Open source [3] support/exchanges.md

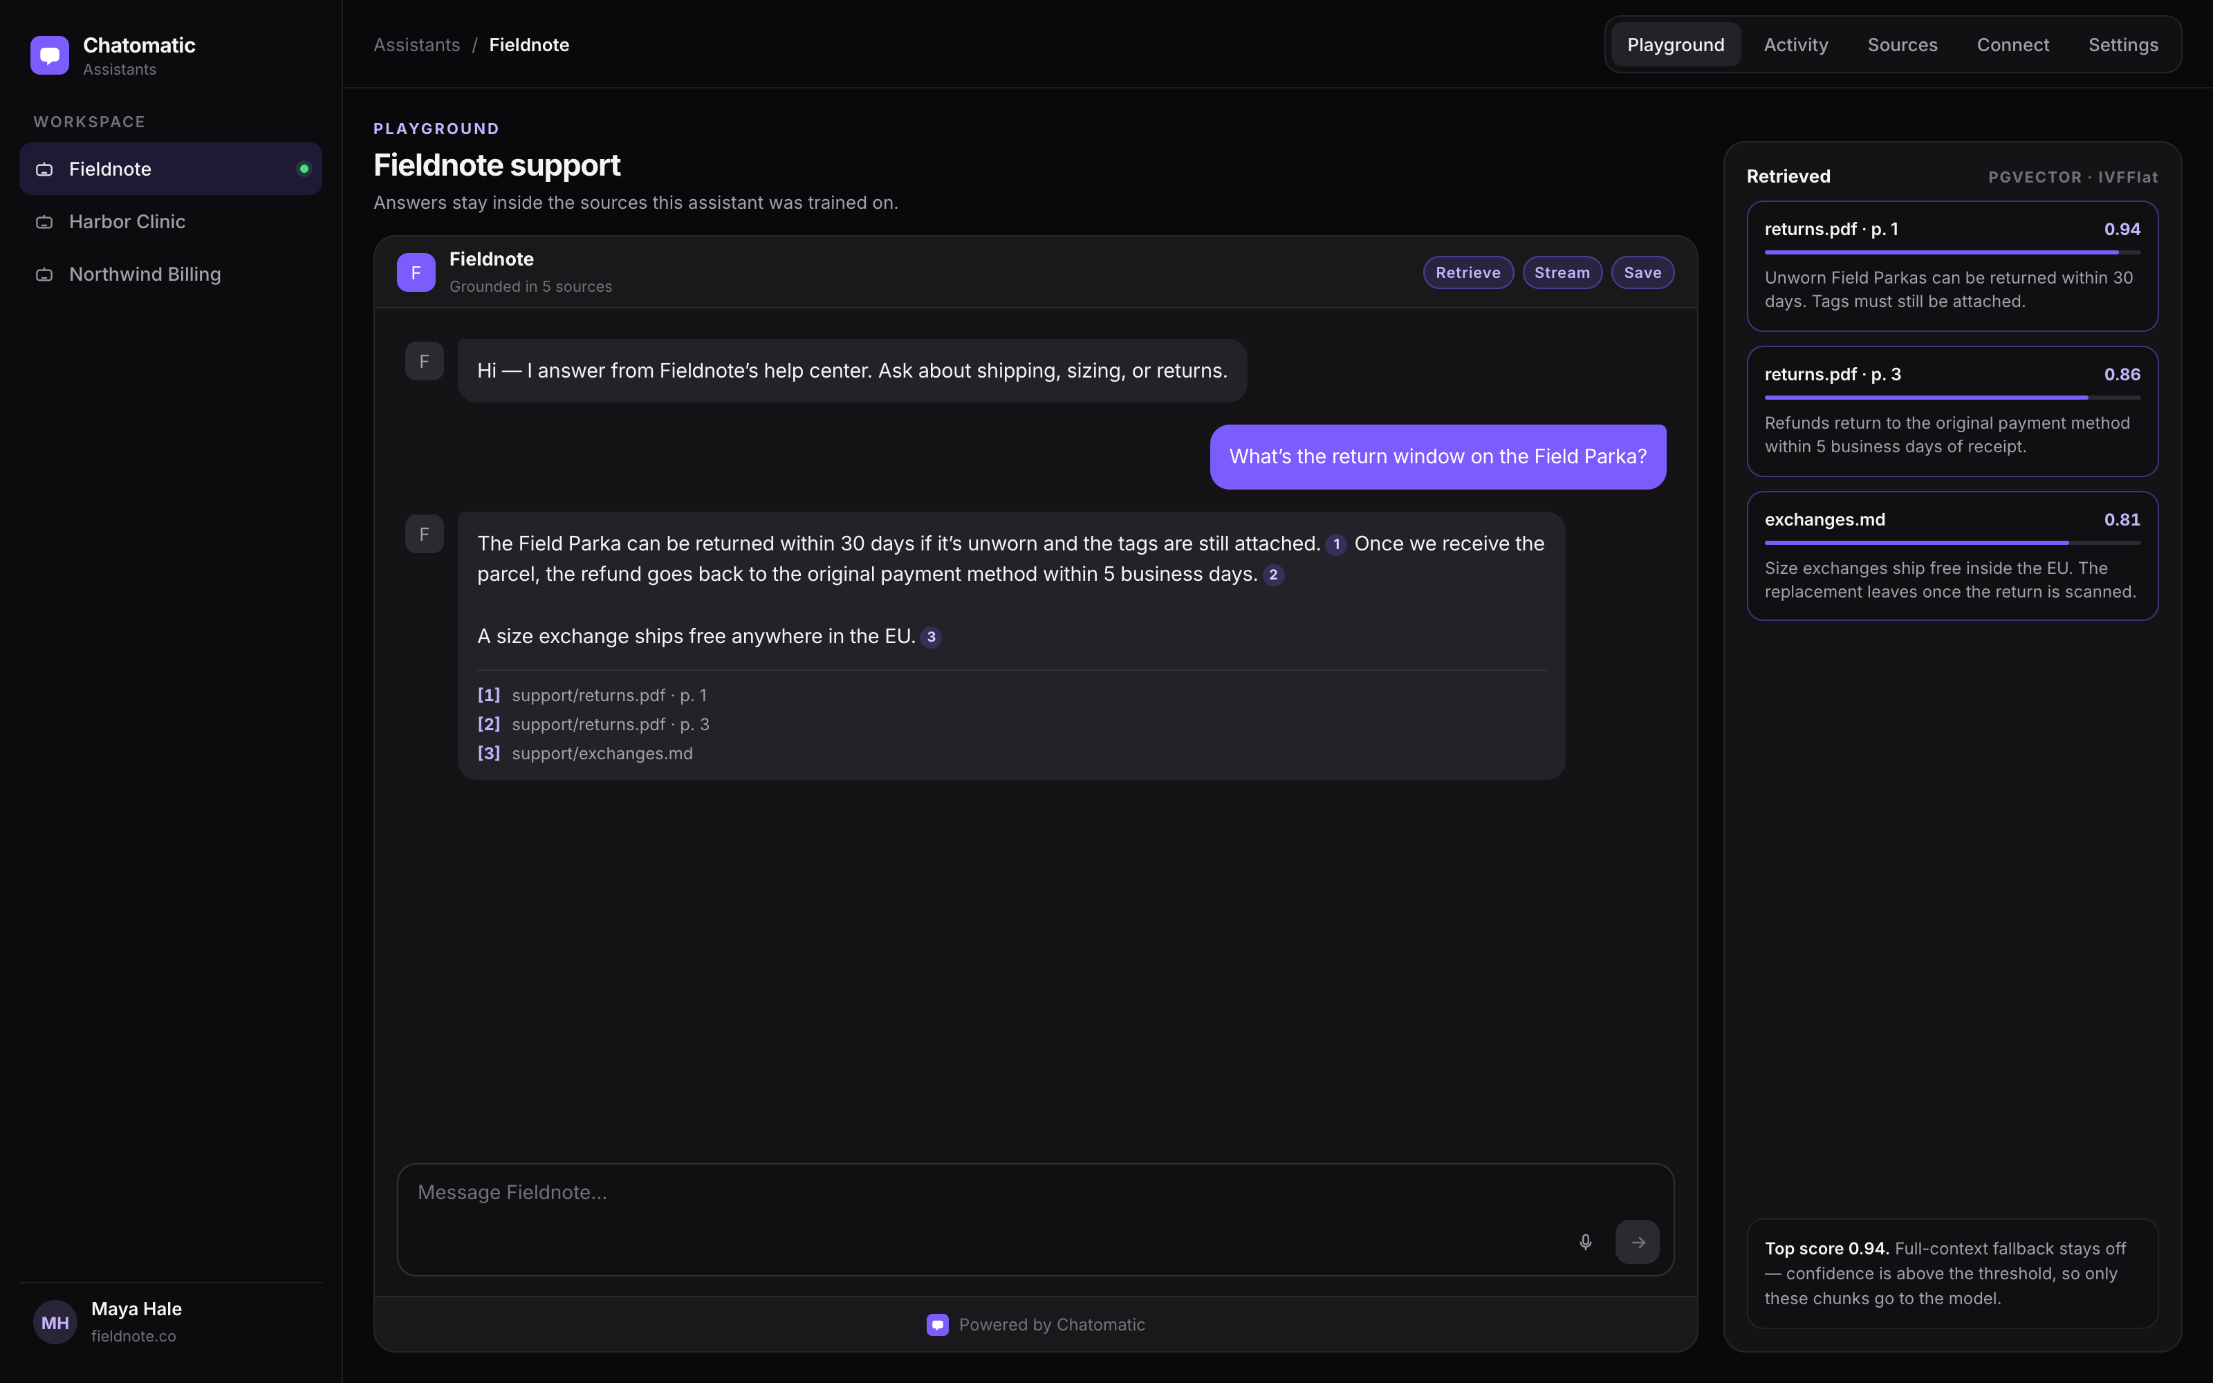click(585, 754)
